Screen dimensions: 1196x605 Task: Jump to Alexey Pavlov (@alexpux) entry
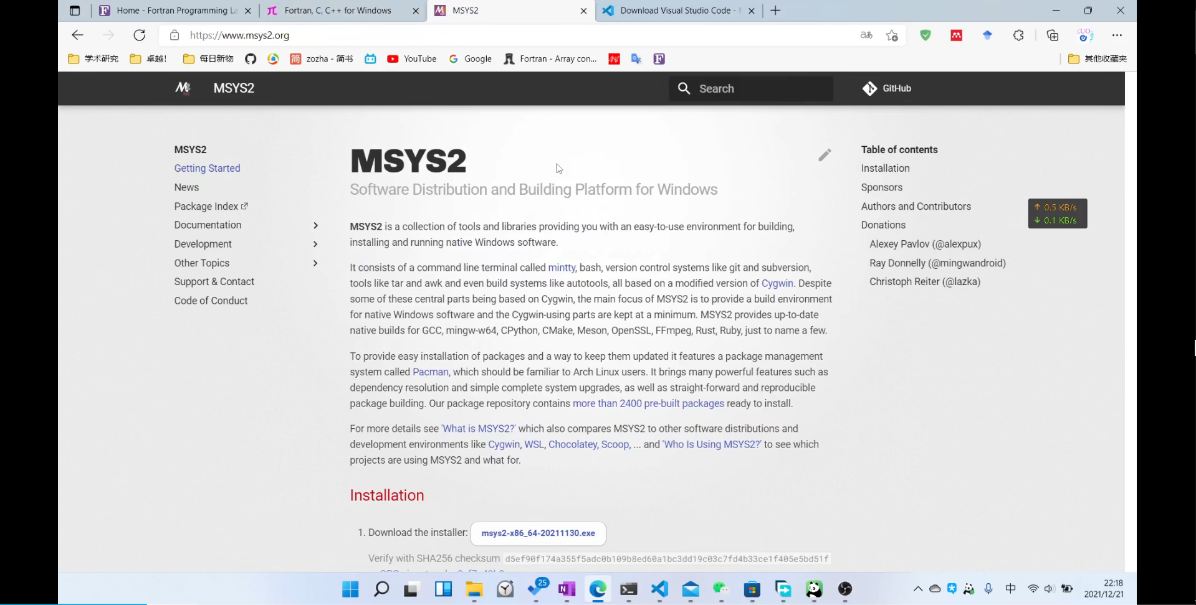[925, 244]
